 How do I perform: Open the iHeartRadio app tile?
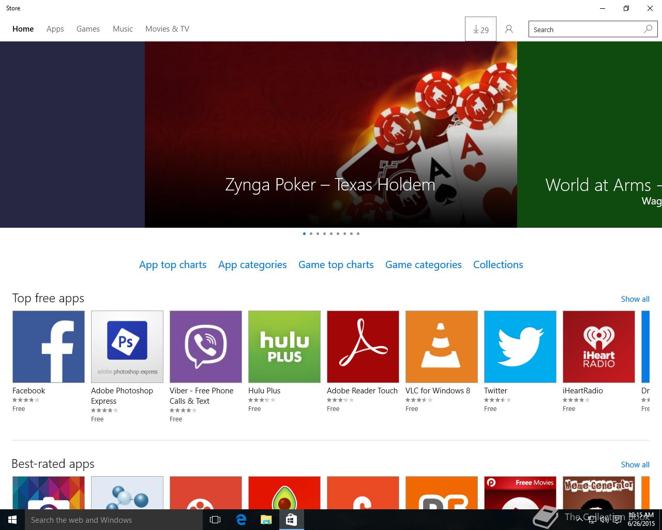click(599, 347)
